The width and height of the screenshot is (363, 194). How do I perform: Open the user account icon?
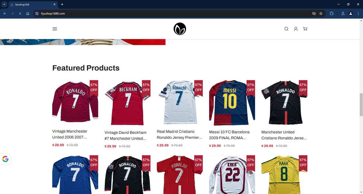click(296, 29)
